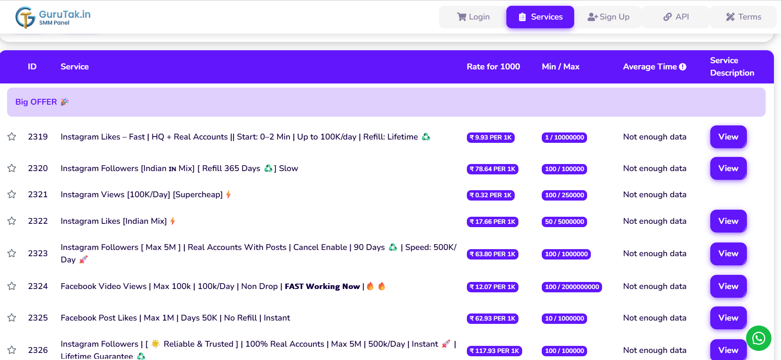Click the 100 / 250000 min-max badge

[564, 195]
